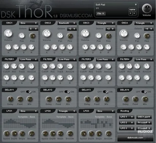Viewport: 156px width, 143px height.
Task: Toggle the DELAY3 on/off switch
Action: click(x=105, y=92)
